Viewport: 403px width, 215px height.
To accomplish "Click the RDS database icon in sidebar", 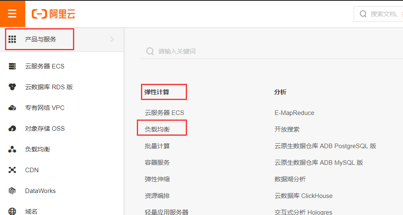I will pyautogui.click(x=12, y=87).
